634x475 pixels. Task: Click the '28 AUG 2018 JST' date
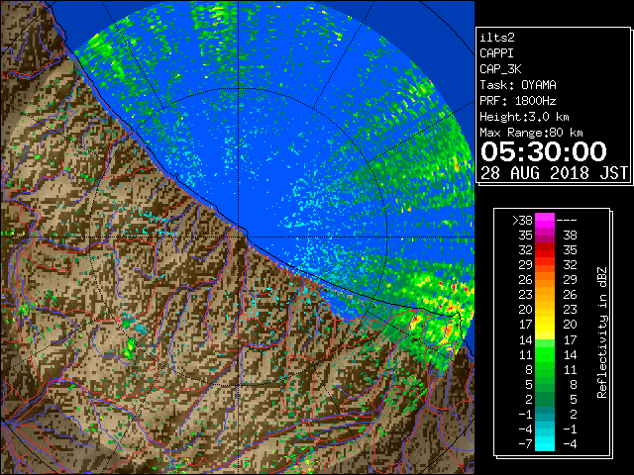[x=554, y=173]
